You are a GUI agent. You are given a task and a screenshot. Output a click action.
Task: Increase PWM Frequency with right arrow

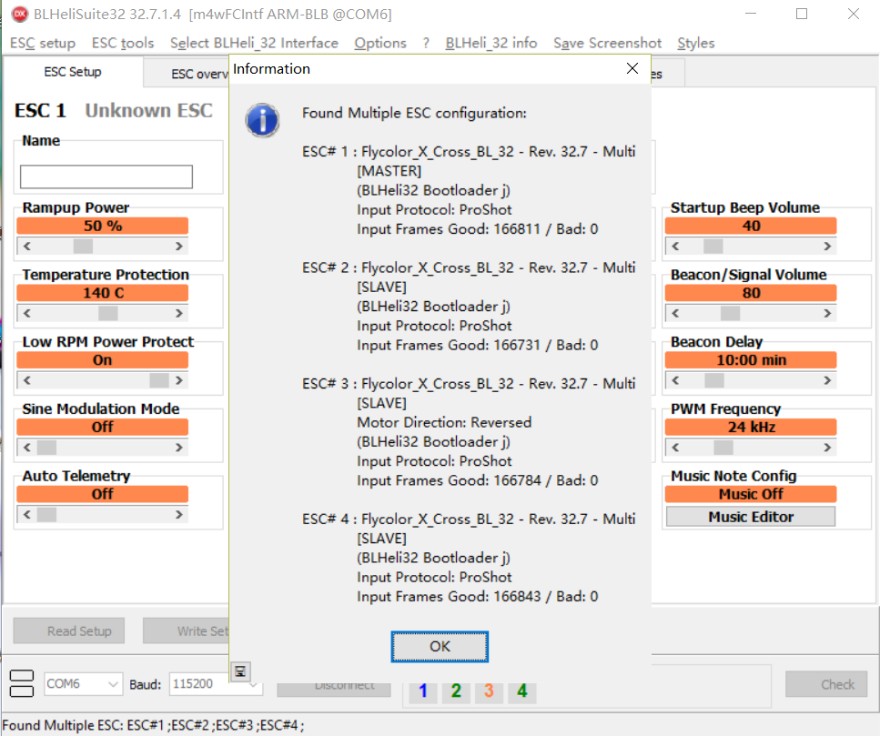coord(827,447)
